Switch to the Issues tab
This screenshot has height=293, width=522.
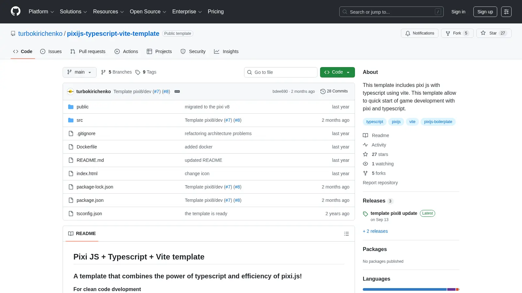51,51
